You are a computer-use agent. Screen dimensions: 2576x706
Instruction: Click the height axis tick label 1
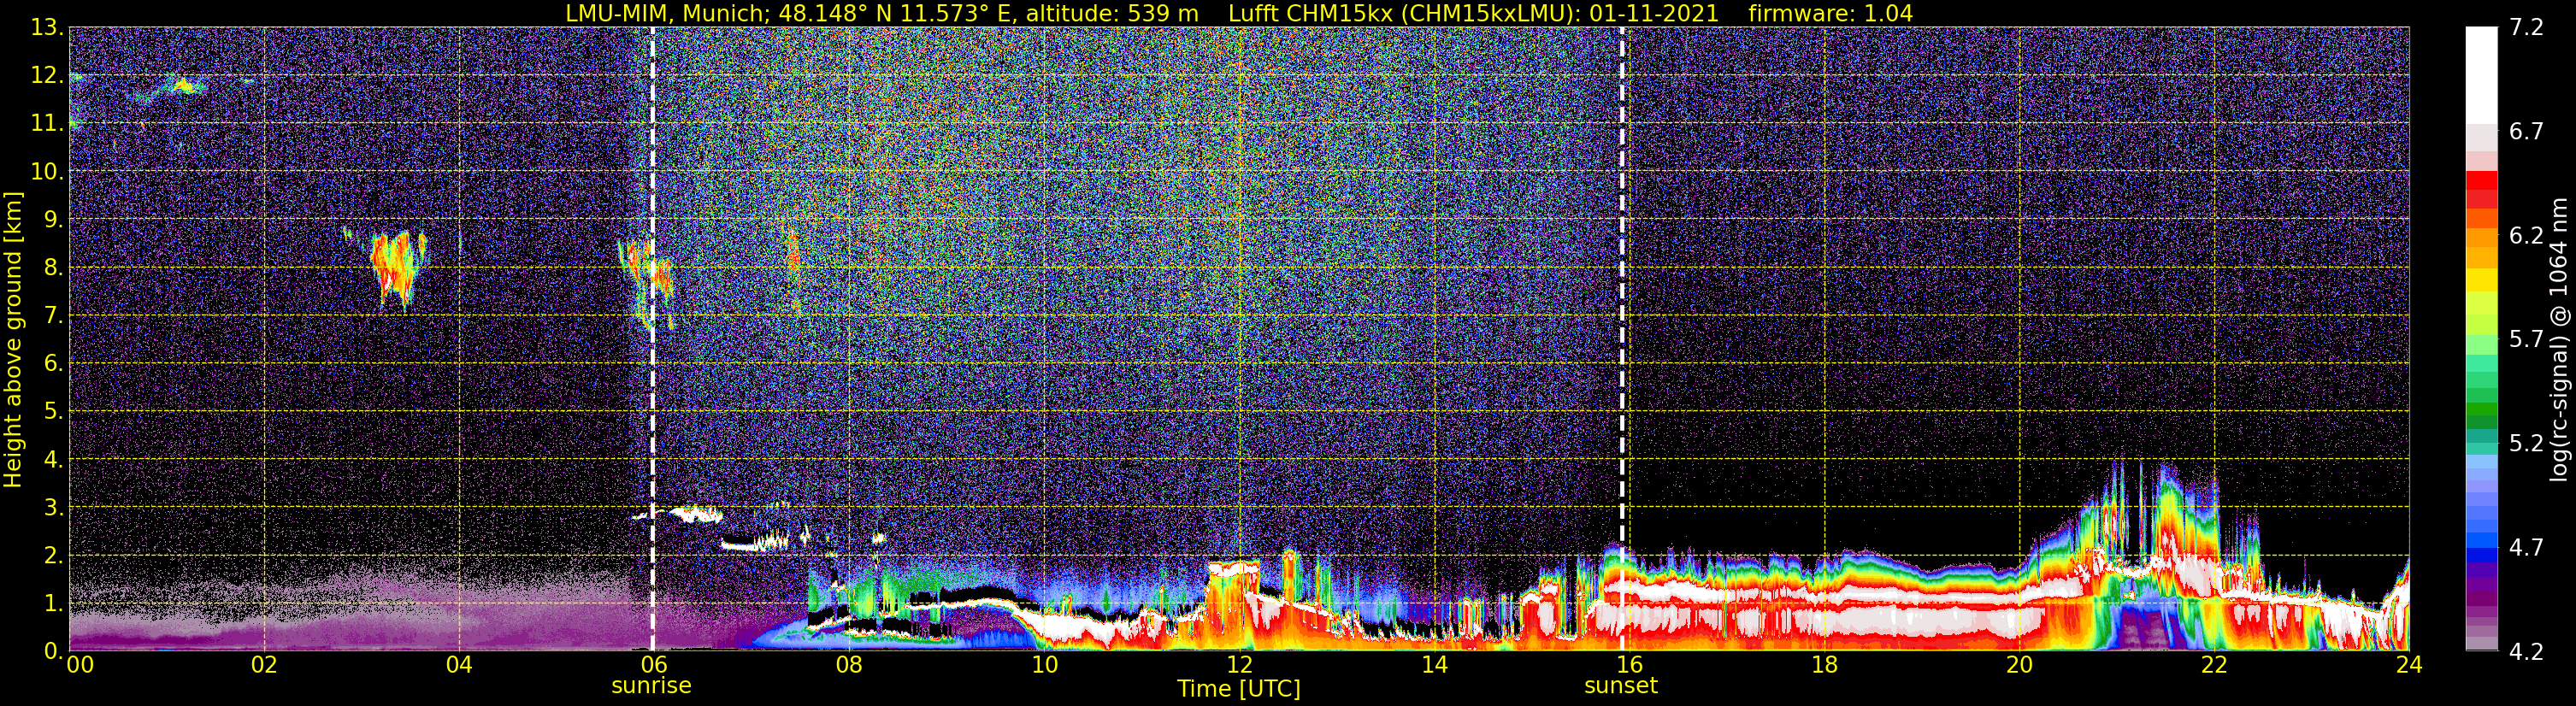[53, 604]
